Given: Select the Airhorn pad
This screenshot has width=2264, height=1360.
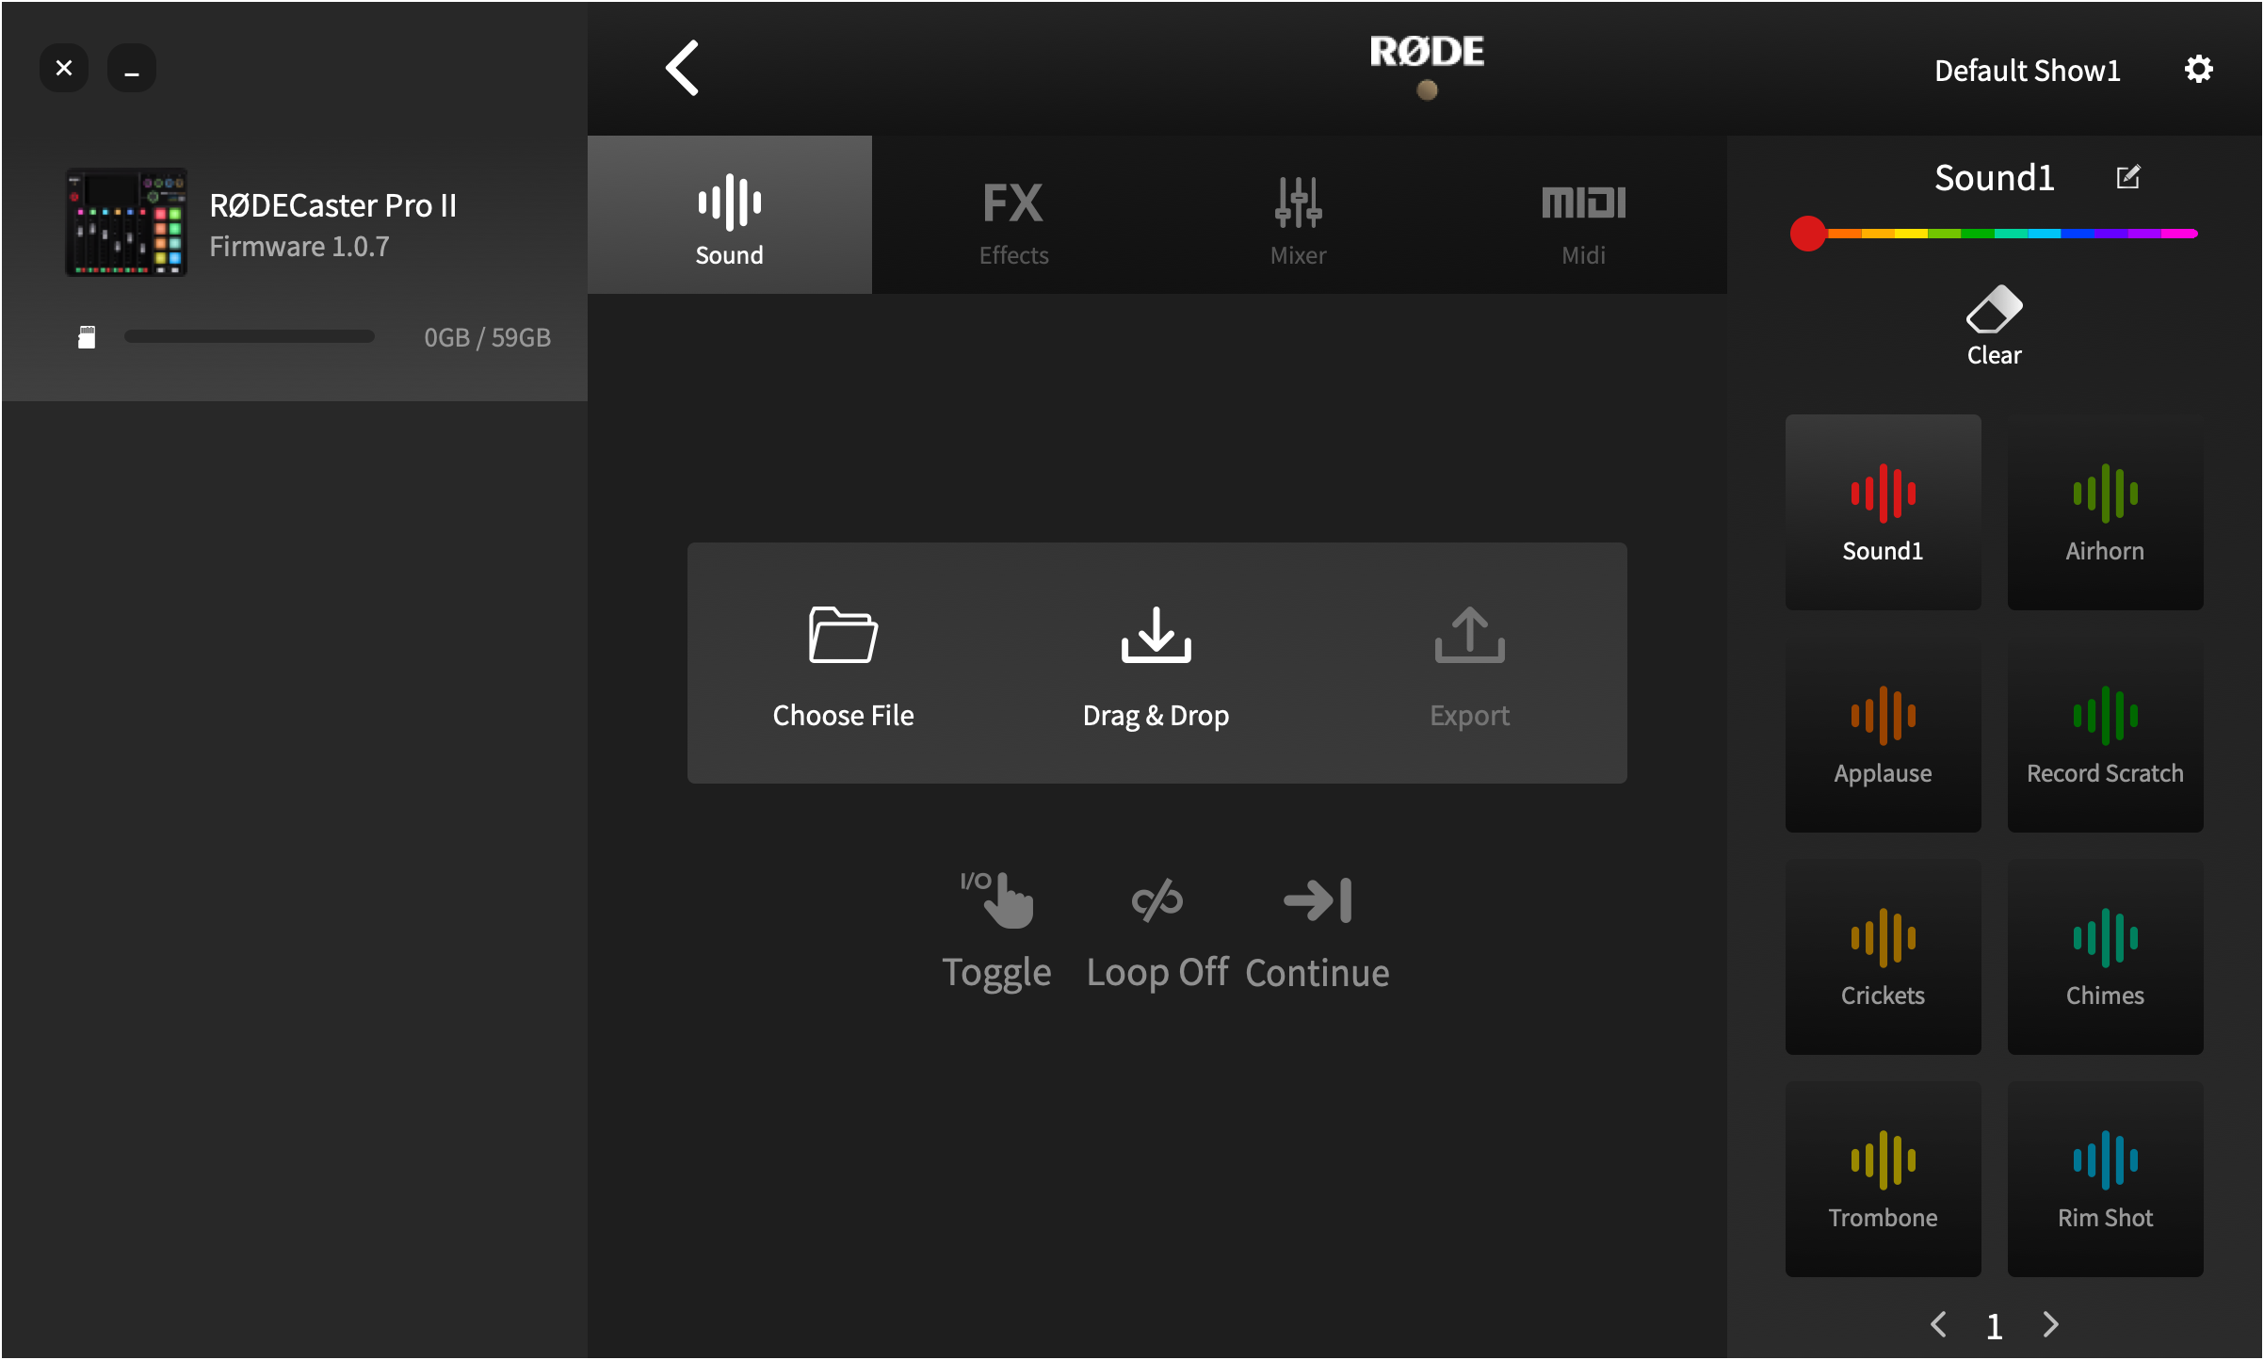Looking at the screenshot, I should (x=2106, y=512).
